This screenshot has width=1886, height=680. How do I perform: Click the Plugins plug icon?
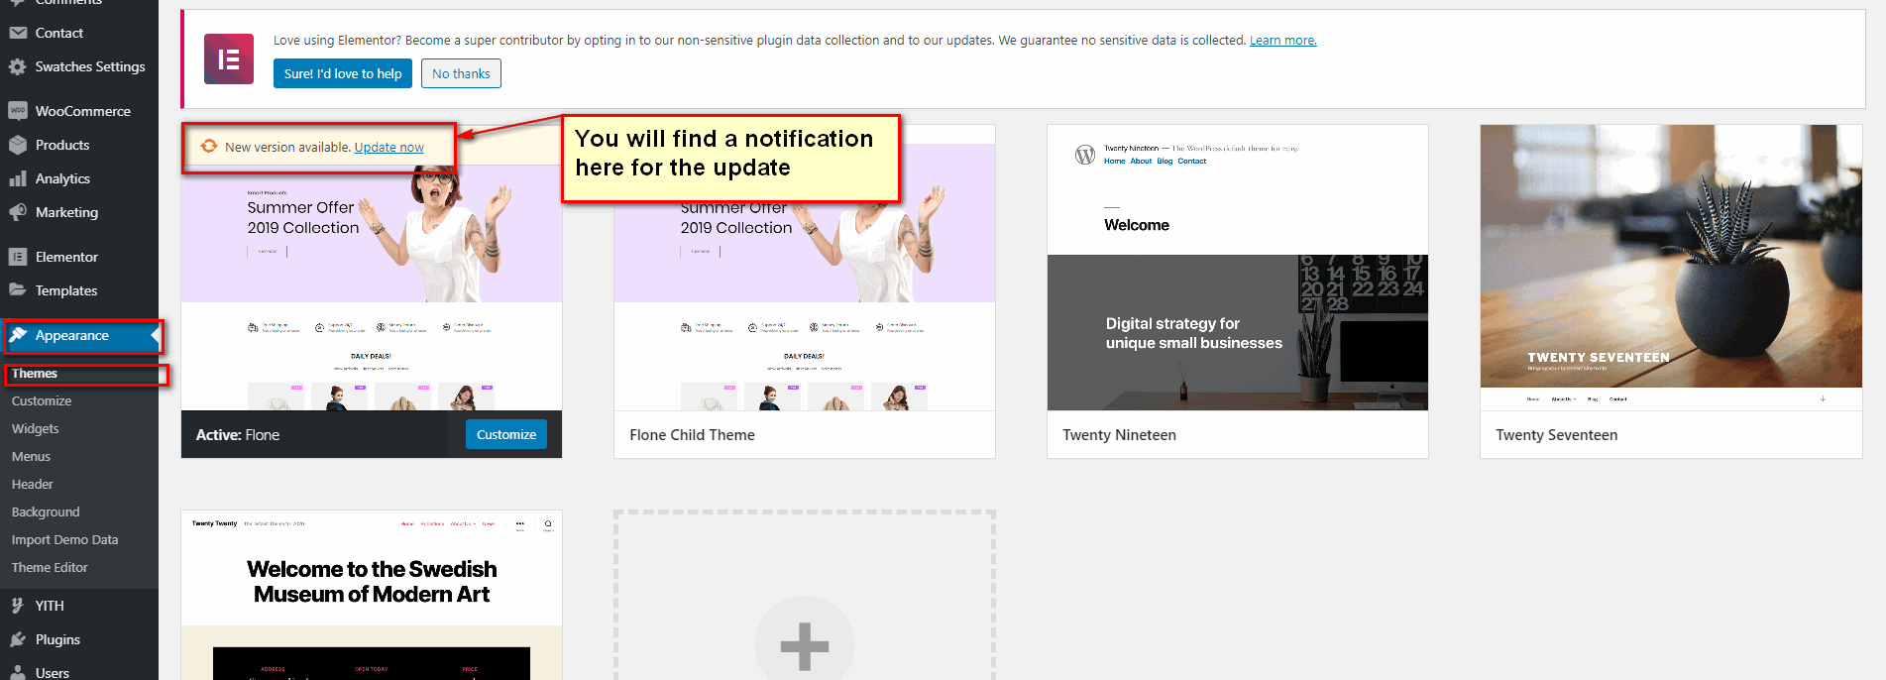tap(18, 639)
